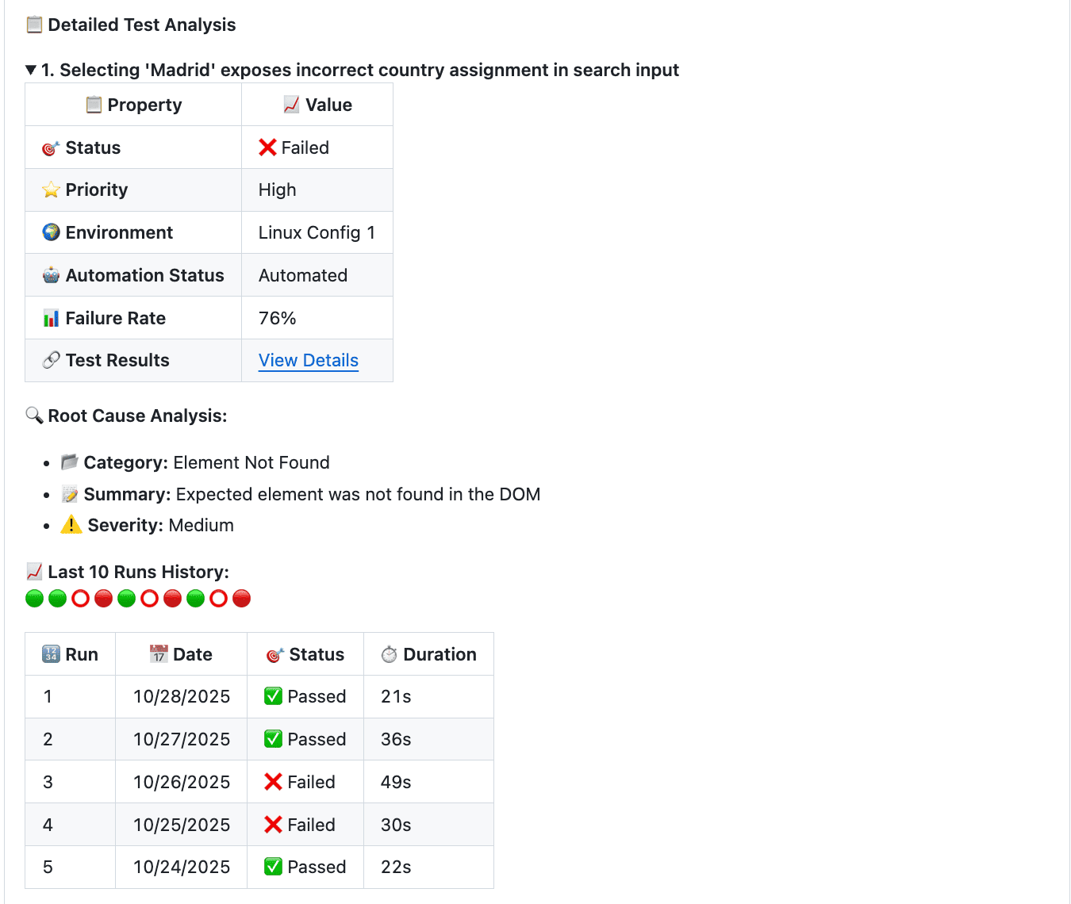The width and height of the screenshot is (1071, 904).
Task: Click the Failed status in run 3
Action: pyautogui.click(x=302, y=781)
